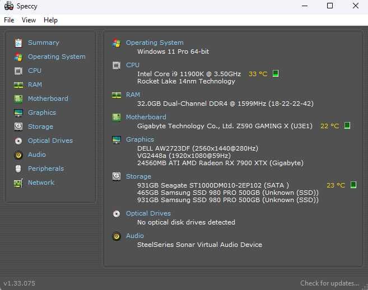
Task: Click the v1.33.075 version text
Action: pyautogui.click(x=20, y=283)
